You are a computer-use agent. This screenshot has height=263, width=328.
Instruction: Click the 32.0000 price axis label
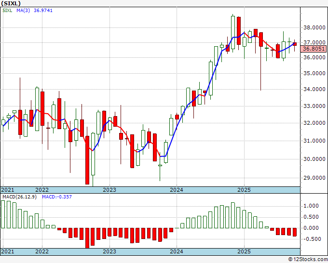[314, 123]
